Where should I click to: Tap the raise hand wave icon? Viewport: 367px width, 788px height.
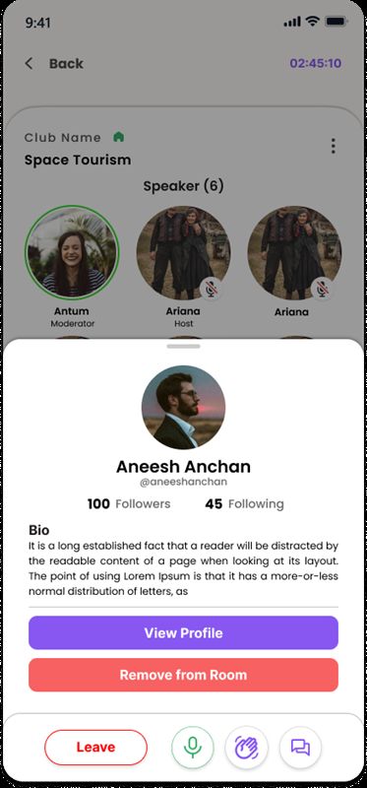coord(247,748)
